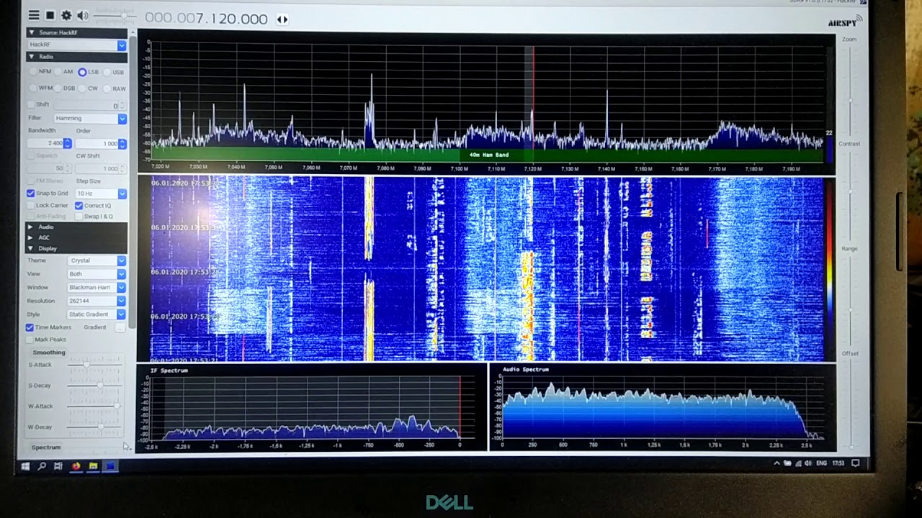Open the Step Size dropdown
The image size is (922, 518).
tap(101, 194)
